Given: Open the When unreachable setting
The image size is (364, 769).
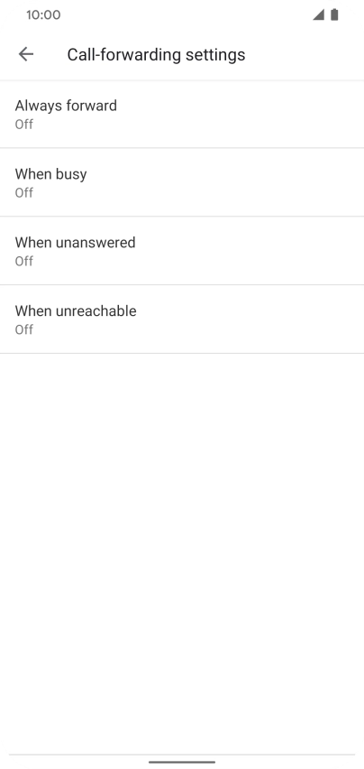Looking at the screenshot, I should (x=182, y=320).
